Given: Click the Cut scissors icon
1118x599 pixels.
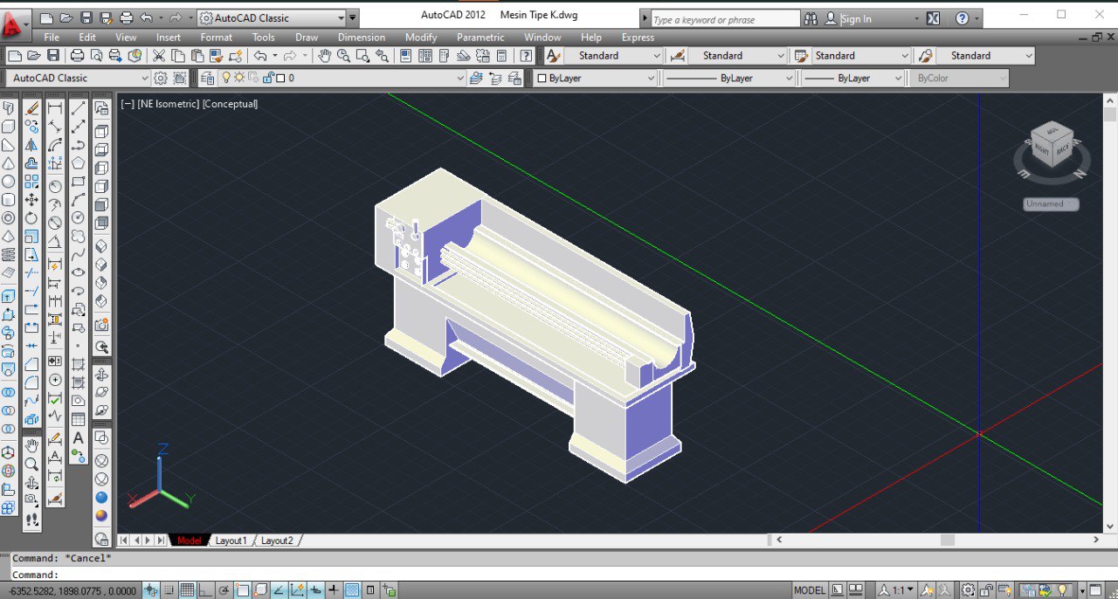Looking at the screenshot, I should [159, 56].
